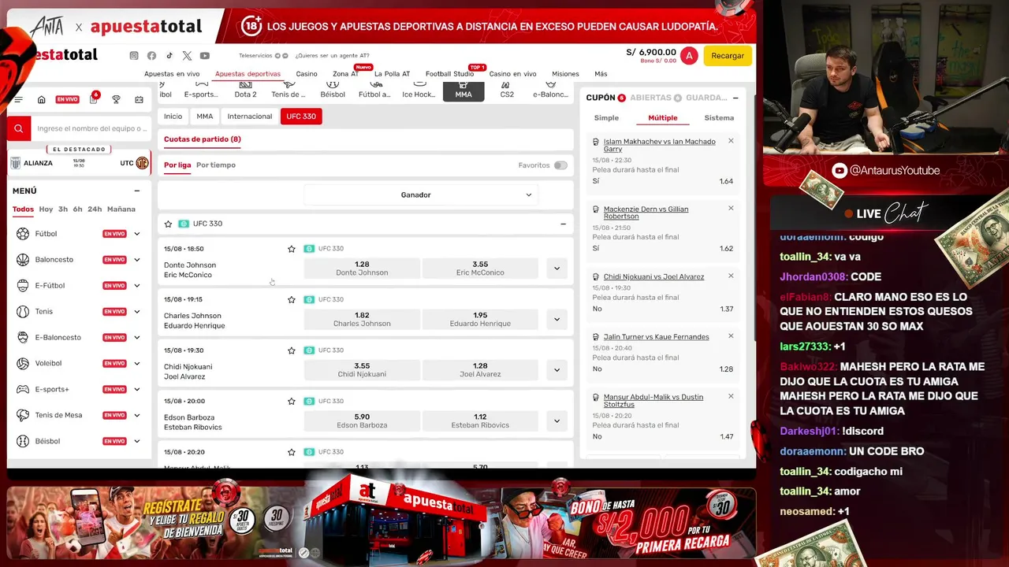Viewport: 1009px width, 567px height.
Task: Remove Chidi Njokuani vs Joel Alvarez coupon selection
Action: (731, 276)
